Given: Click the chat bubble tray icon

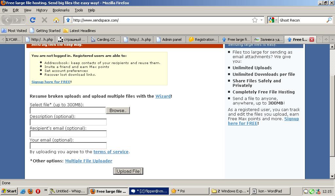Looking at the screenshot, I should coord(306,191).
